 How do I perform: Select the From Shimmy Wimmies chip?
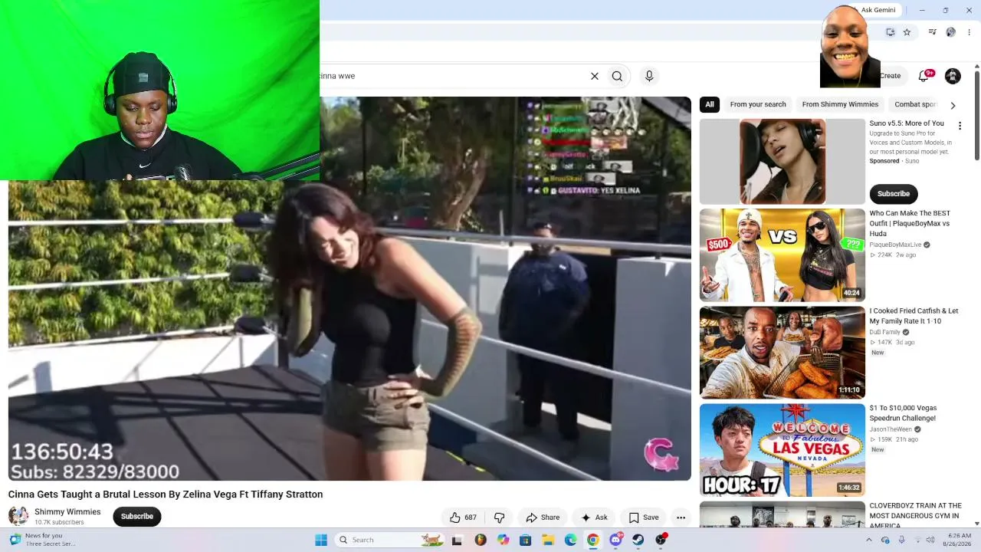pos(840,104)
